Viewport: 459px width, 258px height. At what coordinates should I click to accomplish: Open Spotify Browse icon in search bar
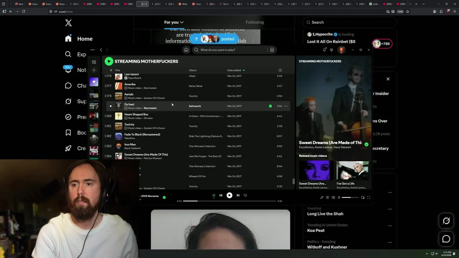click(272, 50)
